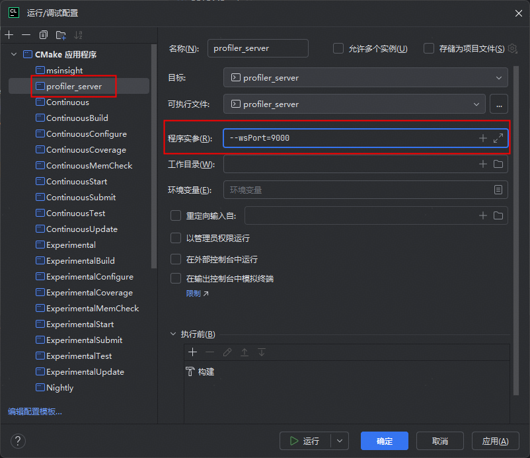Click the 运行 button
This screenshot has width=530, height=458.
pyautogui.click(x=305, y=441)
